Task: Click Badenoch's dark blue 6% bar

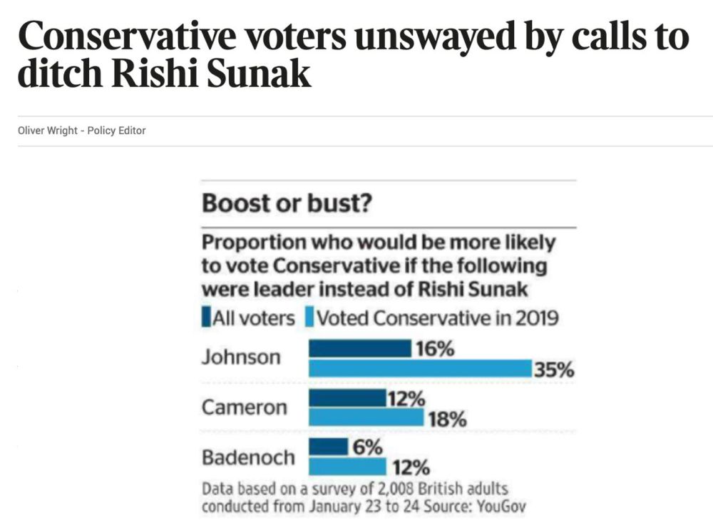Action: point(328,448)
